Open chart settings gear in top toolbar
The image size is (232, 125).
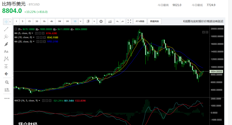click(x=101, y=21)
